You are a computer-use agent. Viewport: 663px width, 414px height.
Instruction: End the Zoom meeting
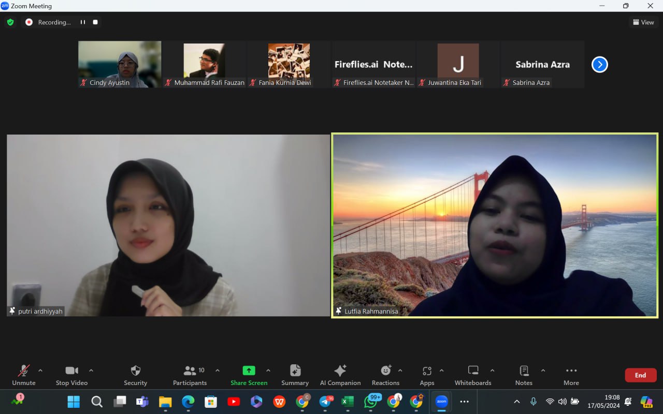pyautogui.click(x=640, y=375)
